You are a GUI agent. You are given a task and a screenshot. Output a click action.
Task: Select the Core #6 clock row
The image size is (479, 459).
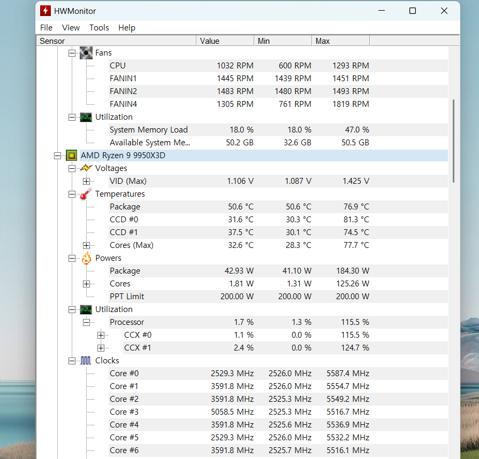[x=278, y=450]
